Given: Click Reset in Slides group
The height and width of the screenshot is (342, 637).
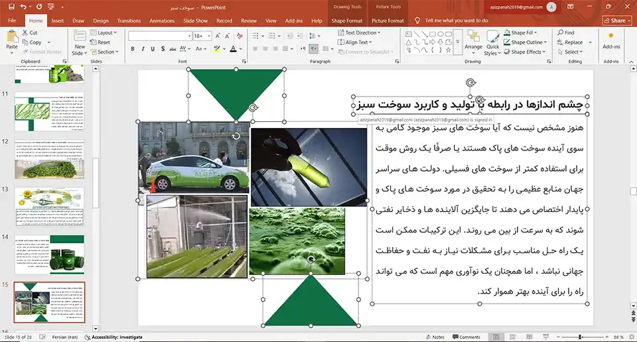Looking at the screenshot, I should tap(100, 42).
